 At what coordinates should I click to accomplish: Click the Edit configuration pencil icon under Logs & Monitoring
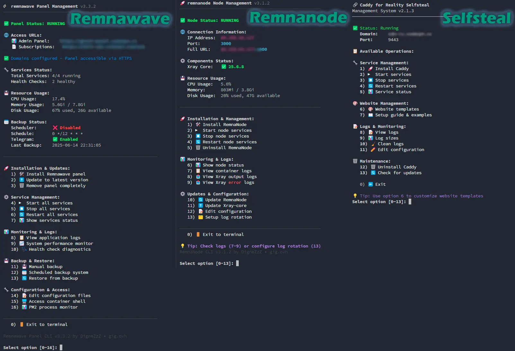[x=373, y=149]
